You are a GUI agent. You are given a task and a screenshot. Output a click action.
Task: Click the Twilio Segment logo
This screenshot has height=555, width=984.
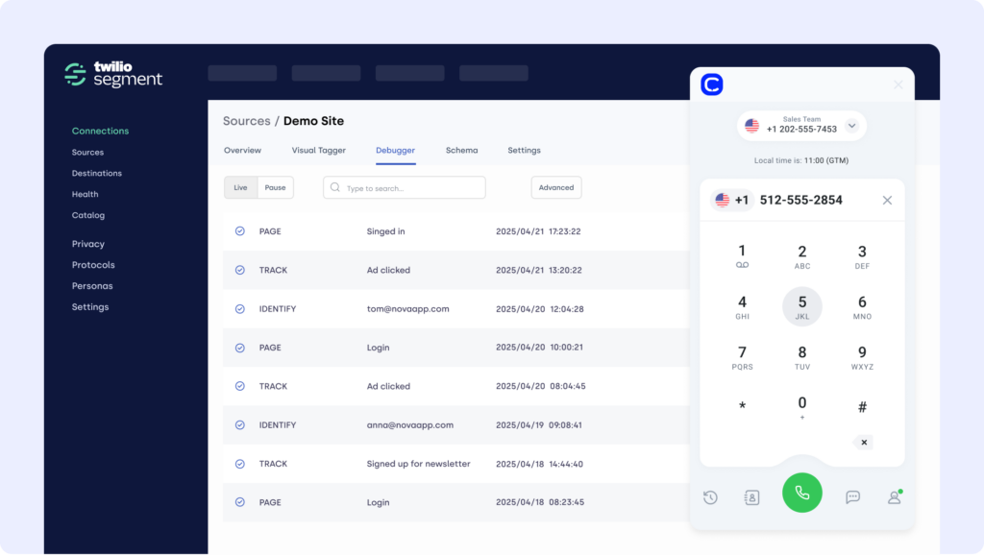click(113, 74)
